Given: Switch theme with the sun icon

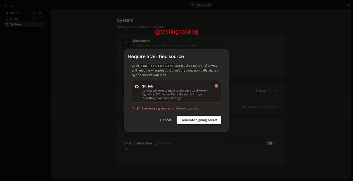Looking at the screenshot, I should click(11, 6).
